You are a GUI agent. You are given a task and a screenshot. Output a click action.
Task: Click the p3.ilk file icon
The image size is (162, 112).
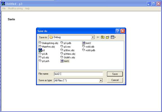pyautogui.click(x=40, y=54)
